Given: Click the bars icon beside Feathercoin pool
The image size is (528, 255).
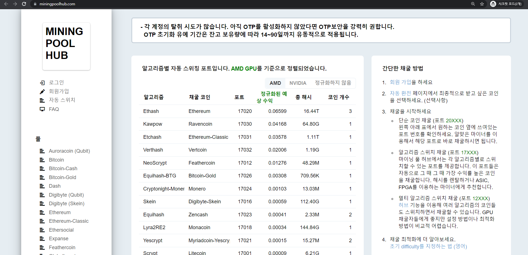Looking at the screenshot, I should pos(42,247).
